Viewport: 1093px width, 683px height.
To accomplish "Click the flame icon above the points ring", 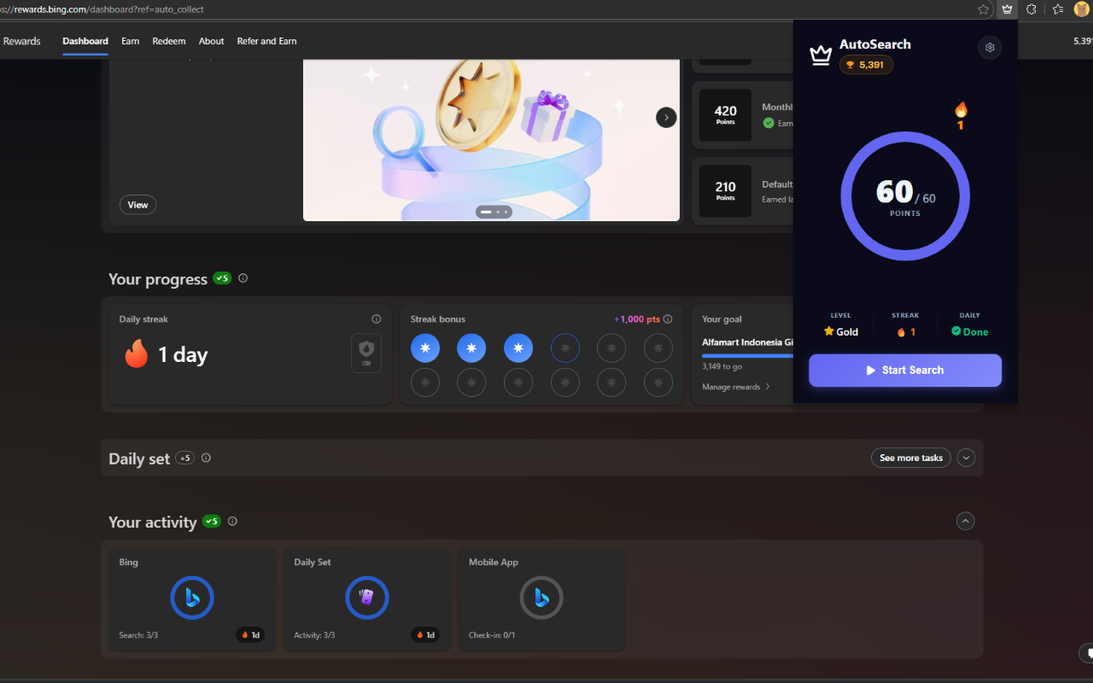I will 961,110.
